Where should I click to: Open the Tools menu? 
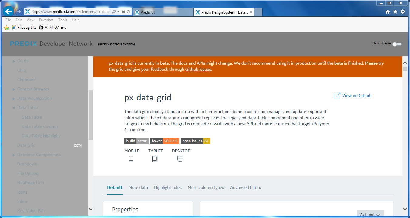point(63,20)
